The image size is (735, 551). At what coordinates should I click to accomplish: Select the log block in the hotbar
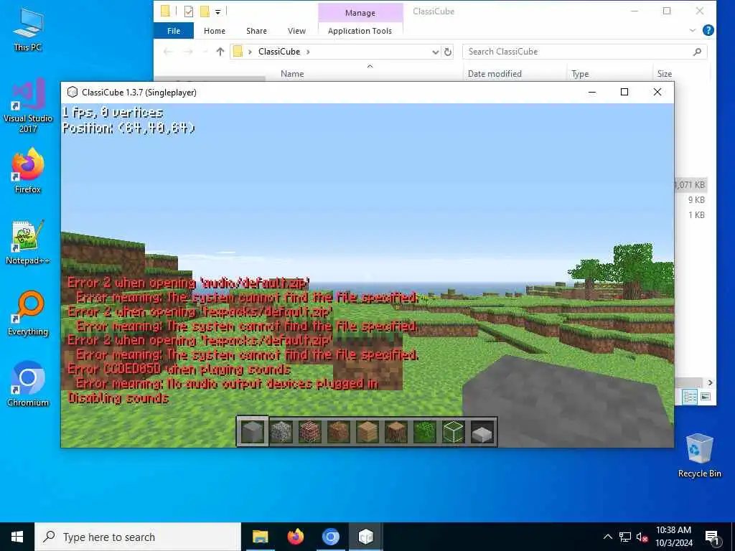pyautogui.click(x=396, y=431)
